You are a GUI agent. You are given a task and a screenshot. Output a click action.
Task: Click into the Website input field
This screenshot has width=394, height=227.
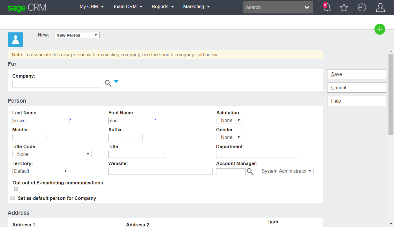(x=160, y=171)
